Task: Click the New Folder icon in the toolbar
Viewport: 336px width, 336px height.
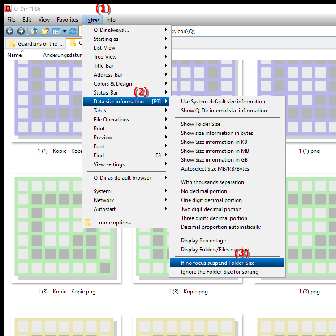Action: pos(45,31)
